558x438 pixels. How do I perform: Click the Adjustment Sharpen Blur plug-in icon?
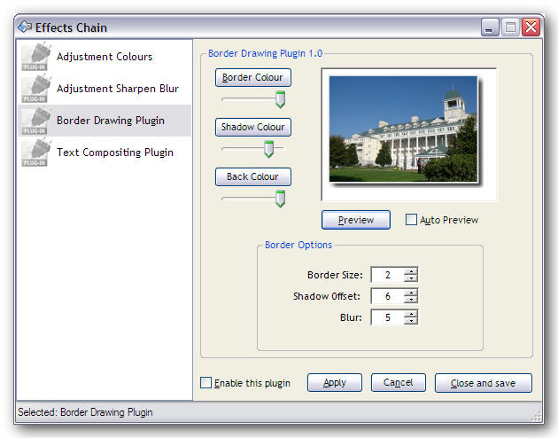point(36,89)
